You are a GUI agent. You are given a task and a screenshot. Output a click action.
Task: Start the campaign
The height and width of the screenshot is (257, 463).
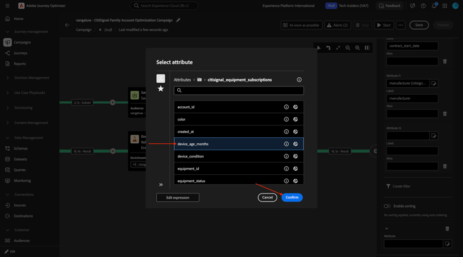384,25
